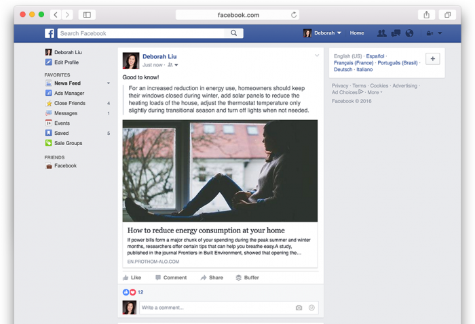Expand More footer links
This screenshot has width=475, height=324.
point(375,92)
